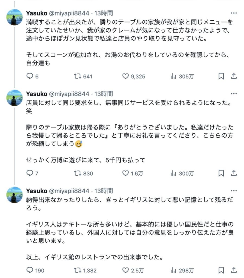Image resolution: width=244 pixels, height=278 pixels.
Task: View analytics showing 305万 views
Action: click(x=174, y=77)
